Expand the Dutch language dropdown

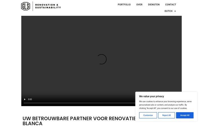(x=170, y=11)
